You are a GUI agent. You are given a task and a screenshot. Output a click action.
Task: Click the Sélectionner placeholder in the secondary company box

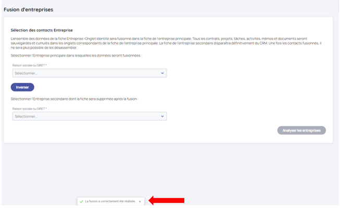tap(26, 116)
